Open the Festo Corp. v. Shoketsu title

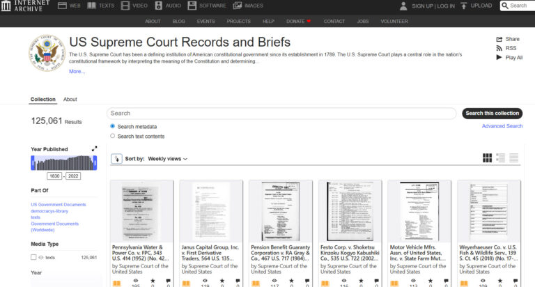click(x=350, y=253)
